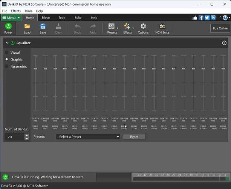Click the 'DeskFX v 6.00' version text
Screen dimensions: 231x189
pos(24,186)
